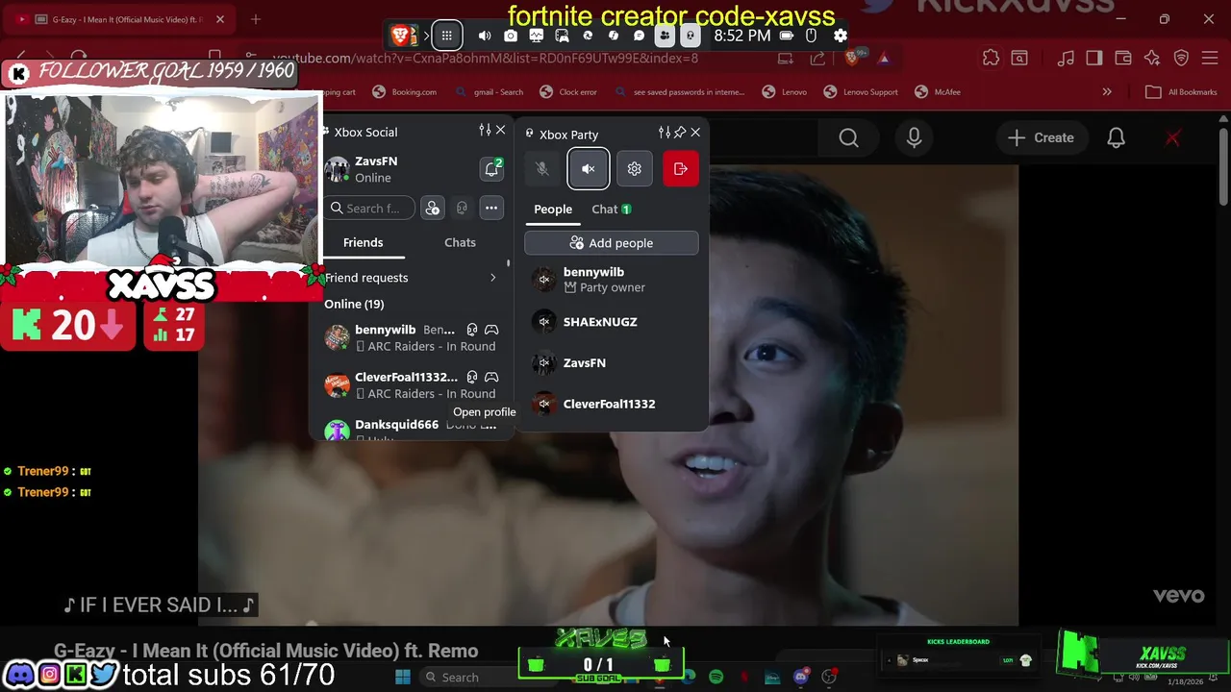1231x692 pixels.
Task: Open Xbox Party settings gear
Action: click(635, 169)
